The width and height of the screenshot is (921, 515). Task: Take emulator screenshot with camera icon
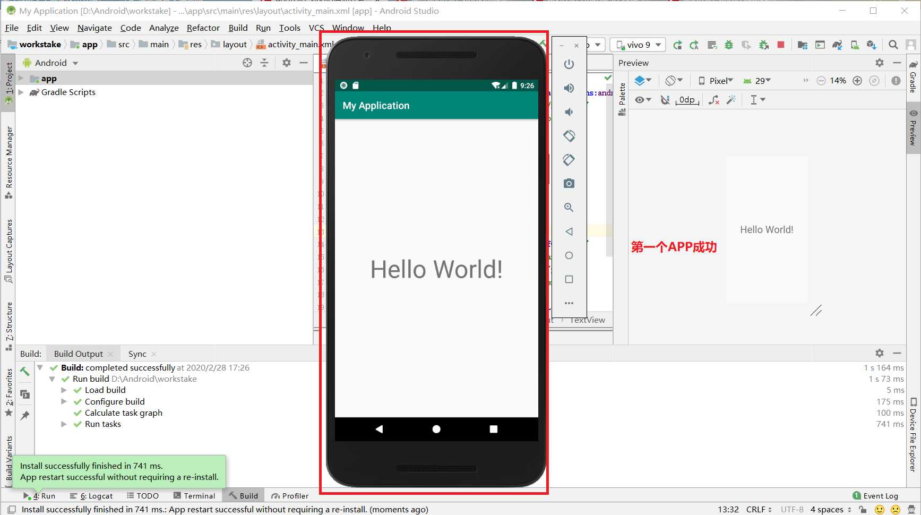point(569,184)
